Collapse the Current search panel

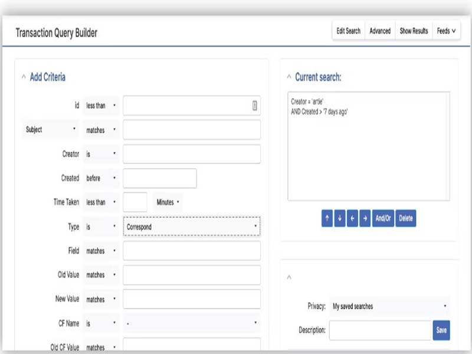click(289, 77)
